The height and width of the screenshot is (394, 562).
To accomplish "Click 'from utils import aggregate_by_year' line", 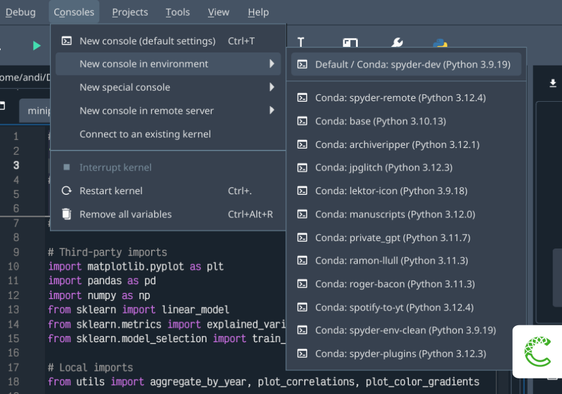I will click(264, 382).
